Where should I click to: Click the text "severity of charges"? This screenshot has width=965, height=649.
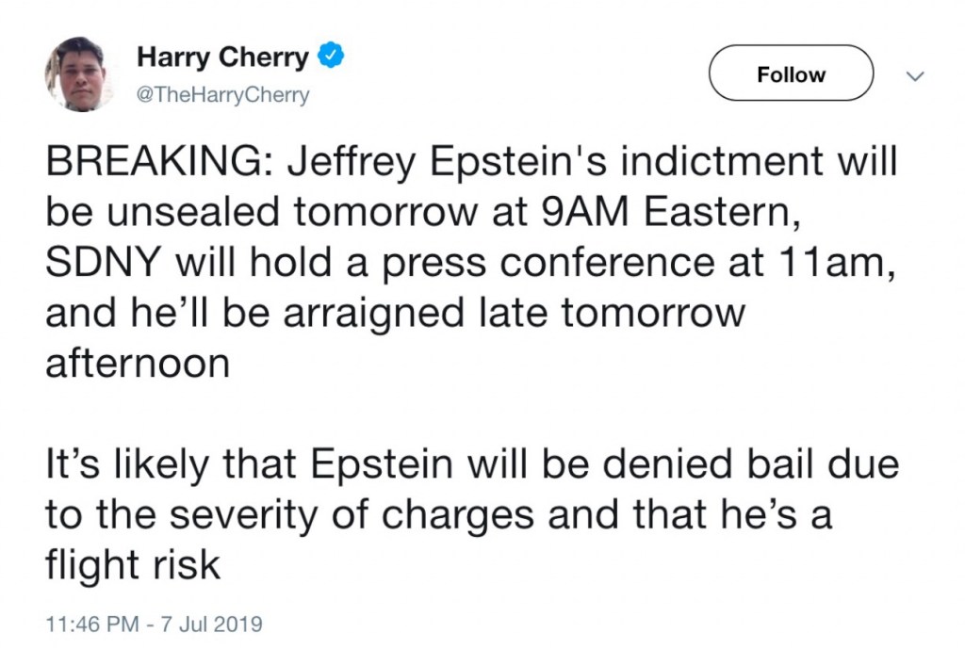point(319,512)
